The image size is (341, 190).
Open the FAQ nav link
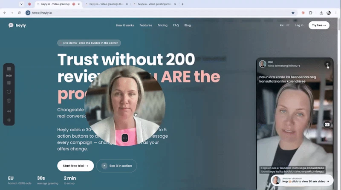176,26
